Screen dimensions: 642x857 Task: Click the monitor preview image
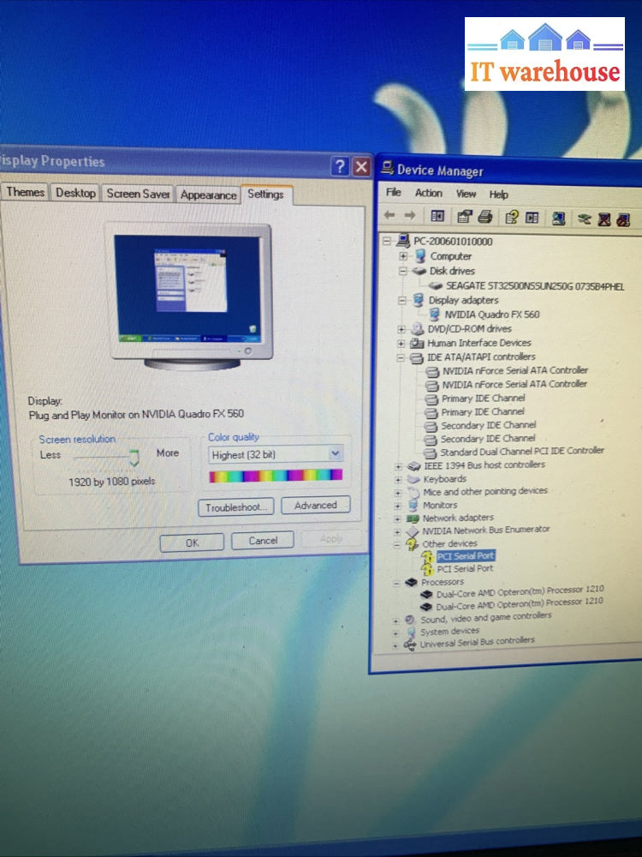click(x=191, y=297)
